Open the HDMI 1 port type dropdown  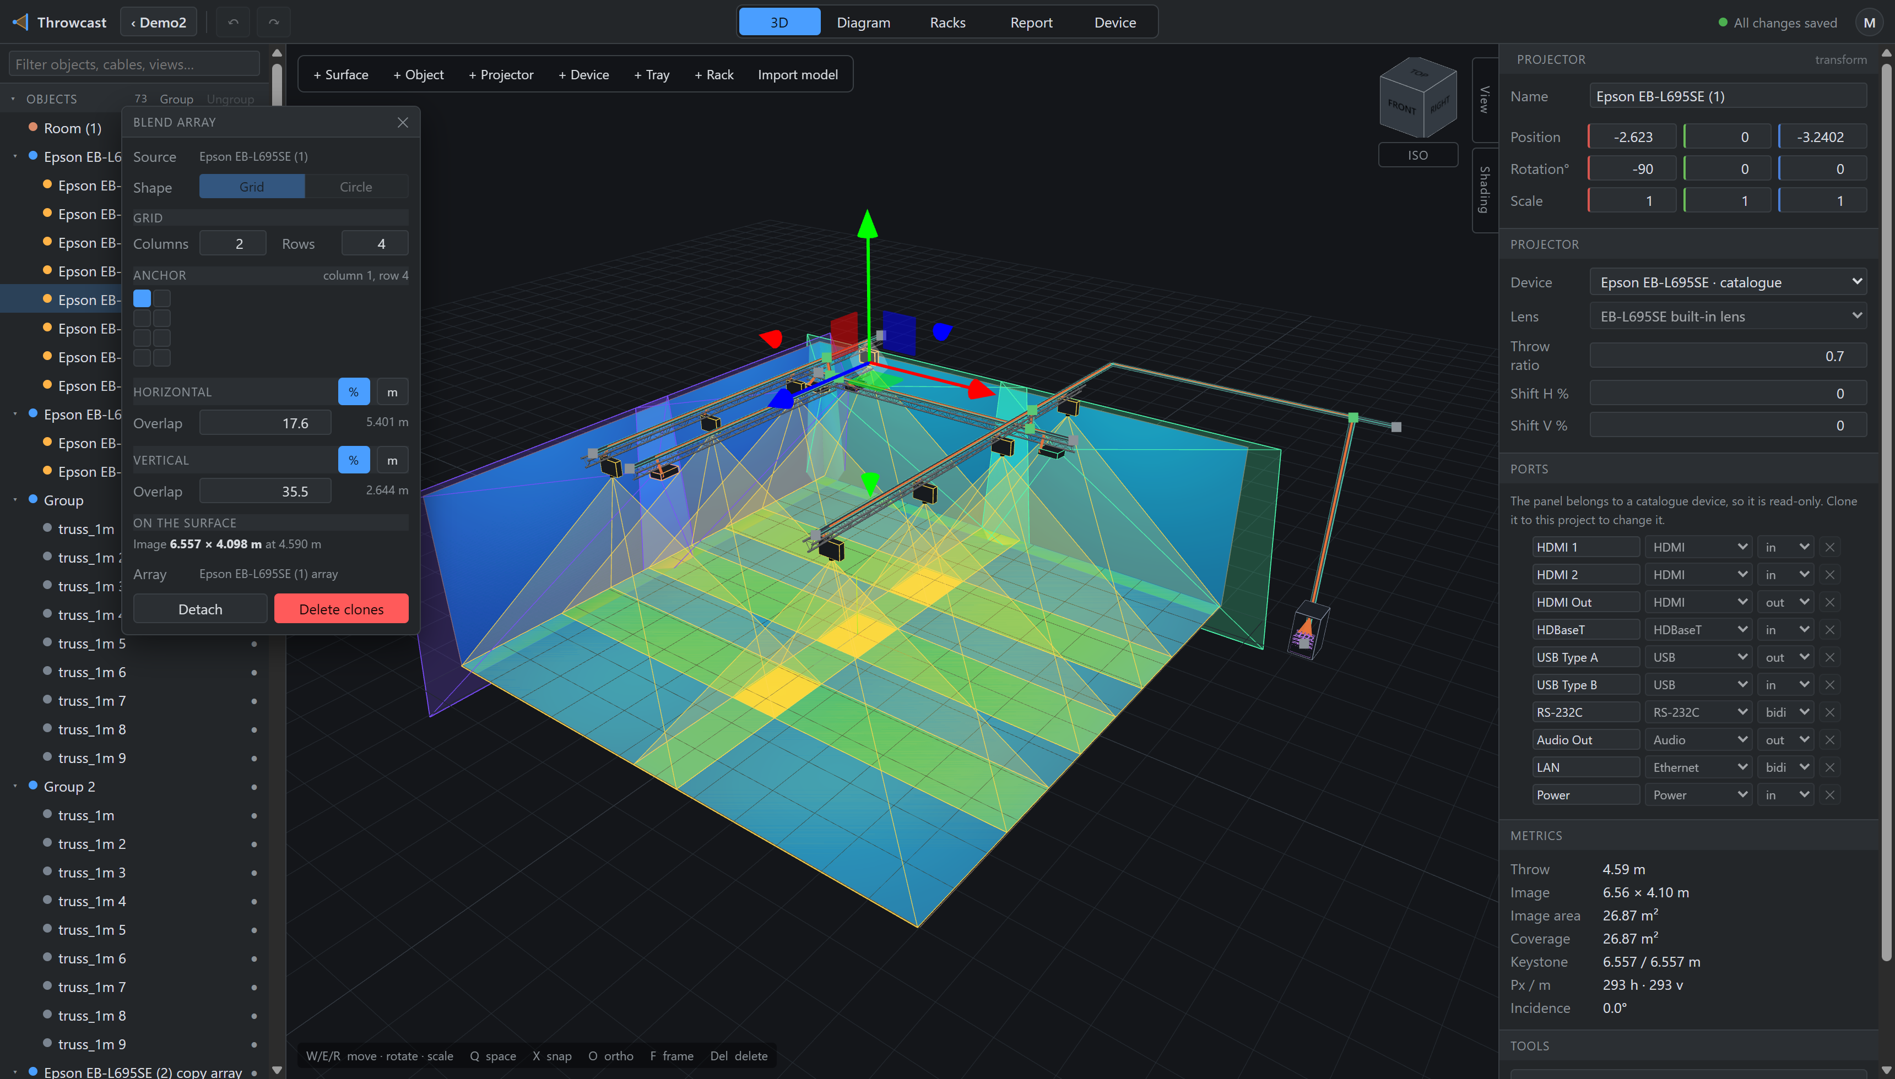click(x=1698, y=547)
